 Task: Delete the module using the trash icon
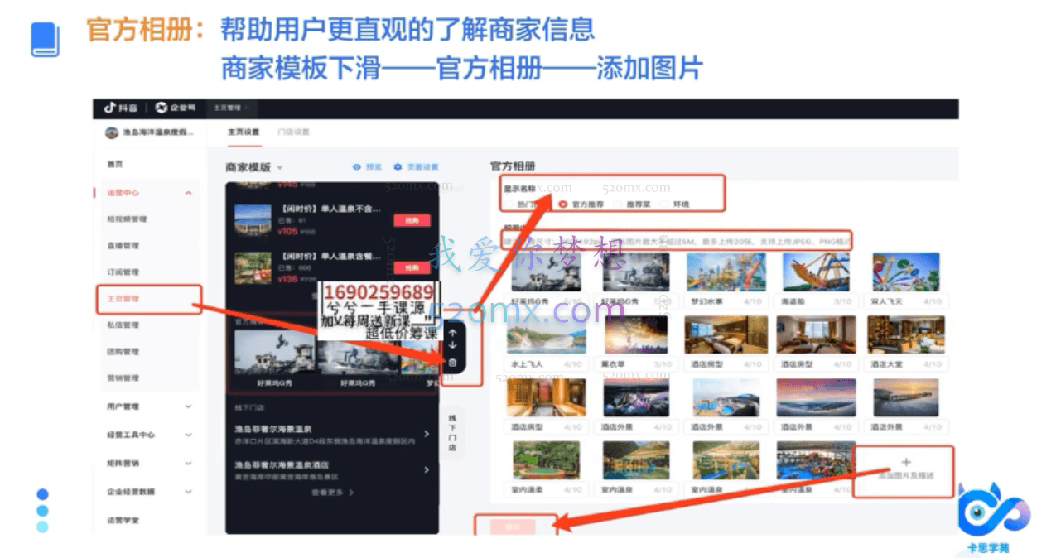(x=452, y=363)
